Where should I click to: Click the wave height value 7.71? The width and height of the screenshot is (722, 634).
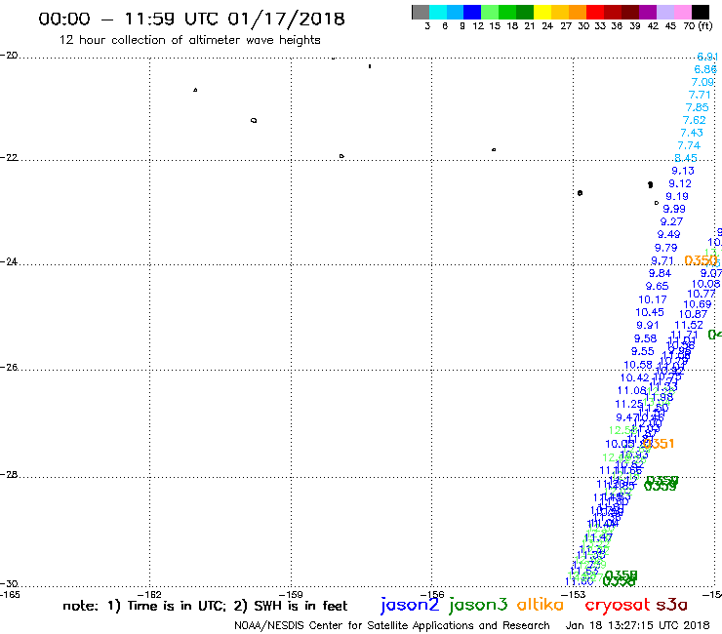tap(700, 95)
